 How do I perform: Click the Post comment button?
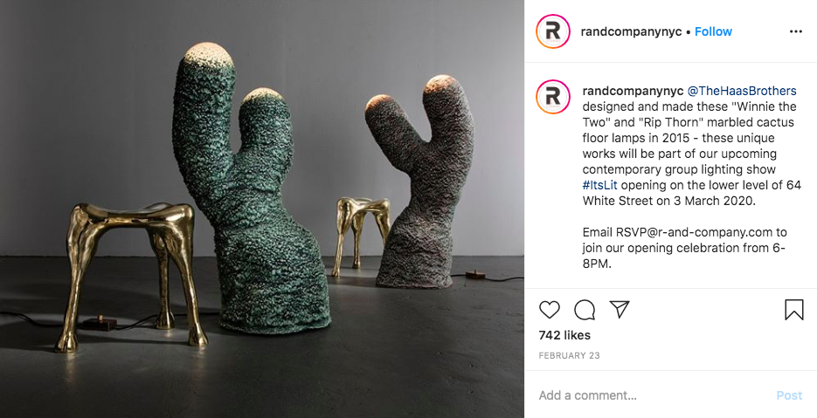coord(789,395)
